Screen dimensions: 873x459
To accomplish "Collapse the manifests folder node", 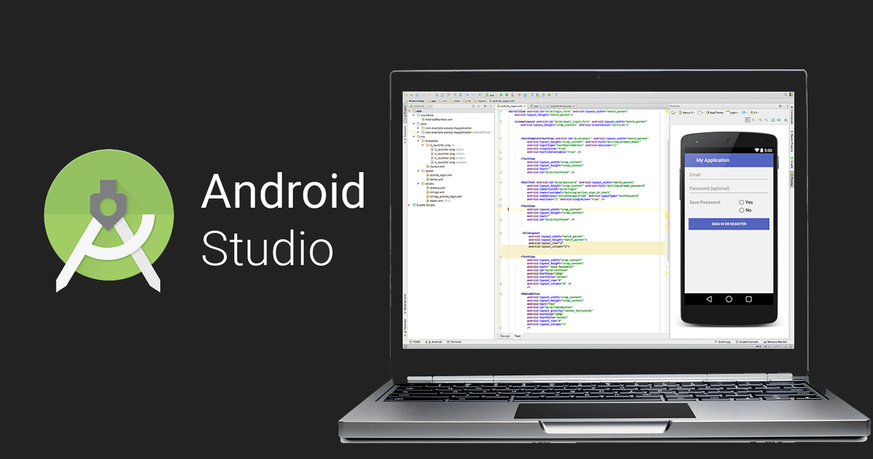I will point(413,115).
